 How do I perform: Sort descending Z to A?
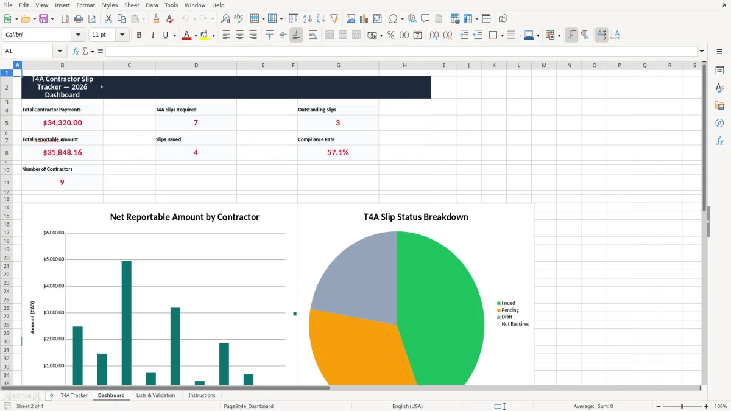click(320, 19)
